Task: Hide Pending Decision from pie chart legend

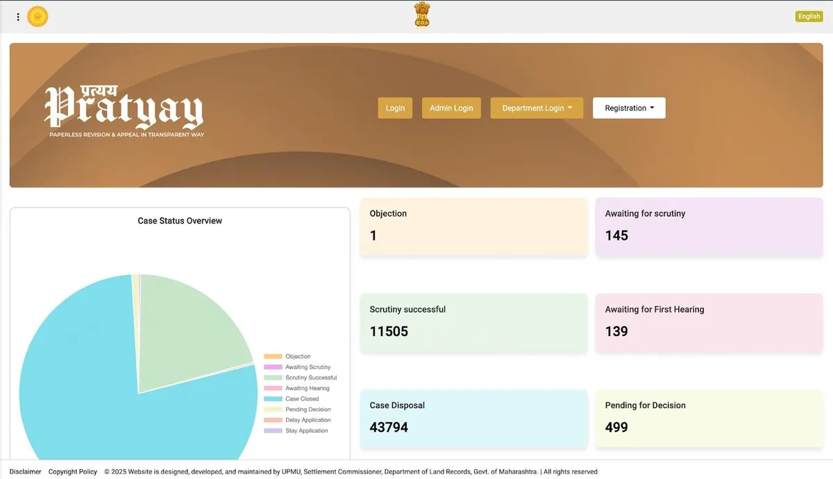Action: (304, 409)
